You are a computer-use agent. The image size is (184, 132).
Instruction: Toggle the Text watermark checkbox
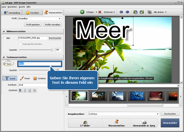click(x=5, y=64)
